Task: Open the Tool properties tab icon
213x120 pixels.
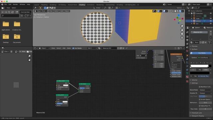Action: [x=187, y=32]
